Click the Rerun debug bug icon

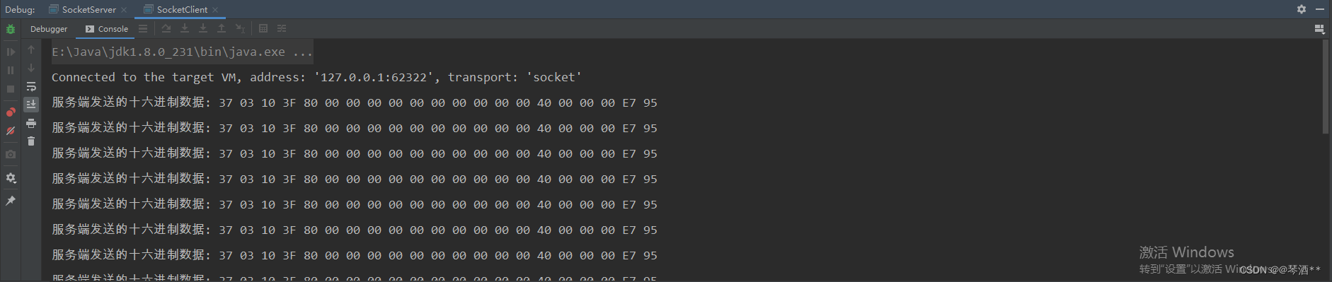(x=11, y=29)
